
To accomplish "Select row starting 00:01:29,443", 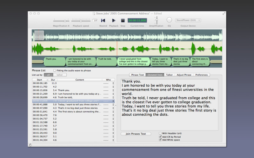I will pos(73,133).
